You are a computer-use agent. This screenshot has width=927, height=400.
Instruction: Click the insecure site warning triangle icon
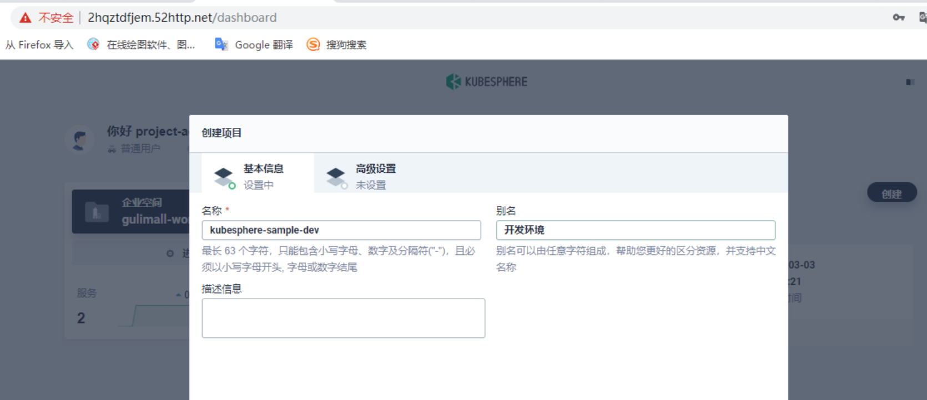click(x=26, y=18)
